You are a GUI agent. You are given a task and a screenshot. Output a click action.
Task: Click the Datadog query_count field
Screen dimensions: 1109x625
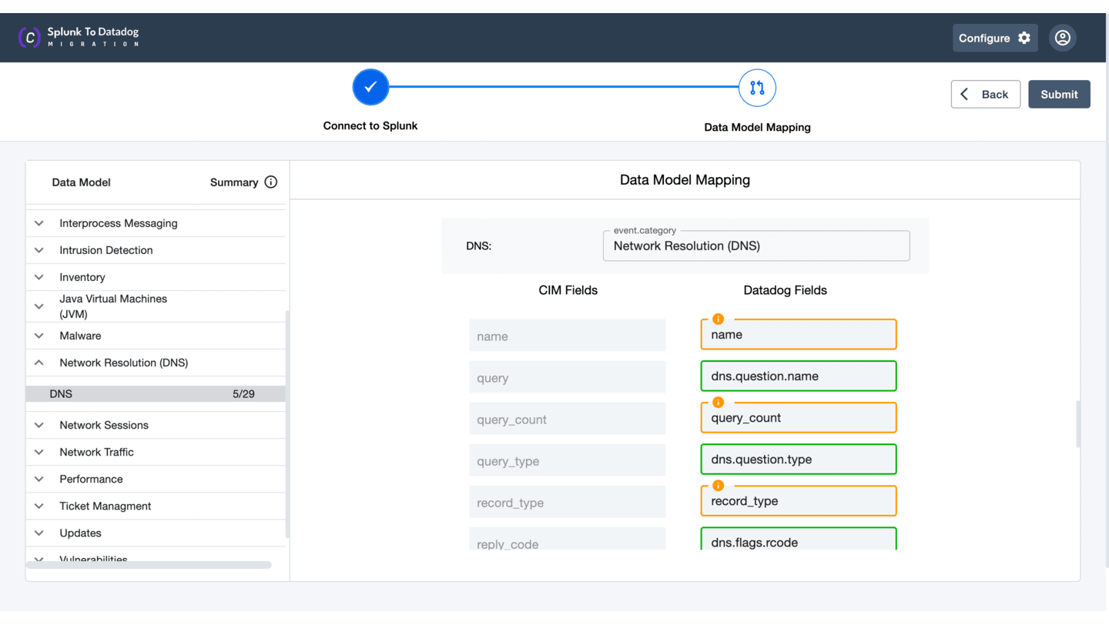(799, 417)
